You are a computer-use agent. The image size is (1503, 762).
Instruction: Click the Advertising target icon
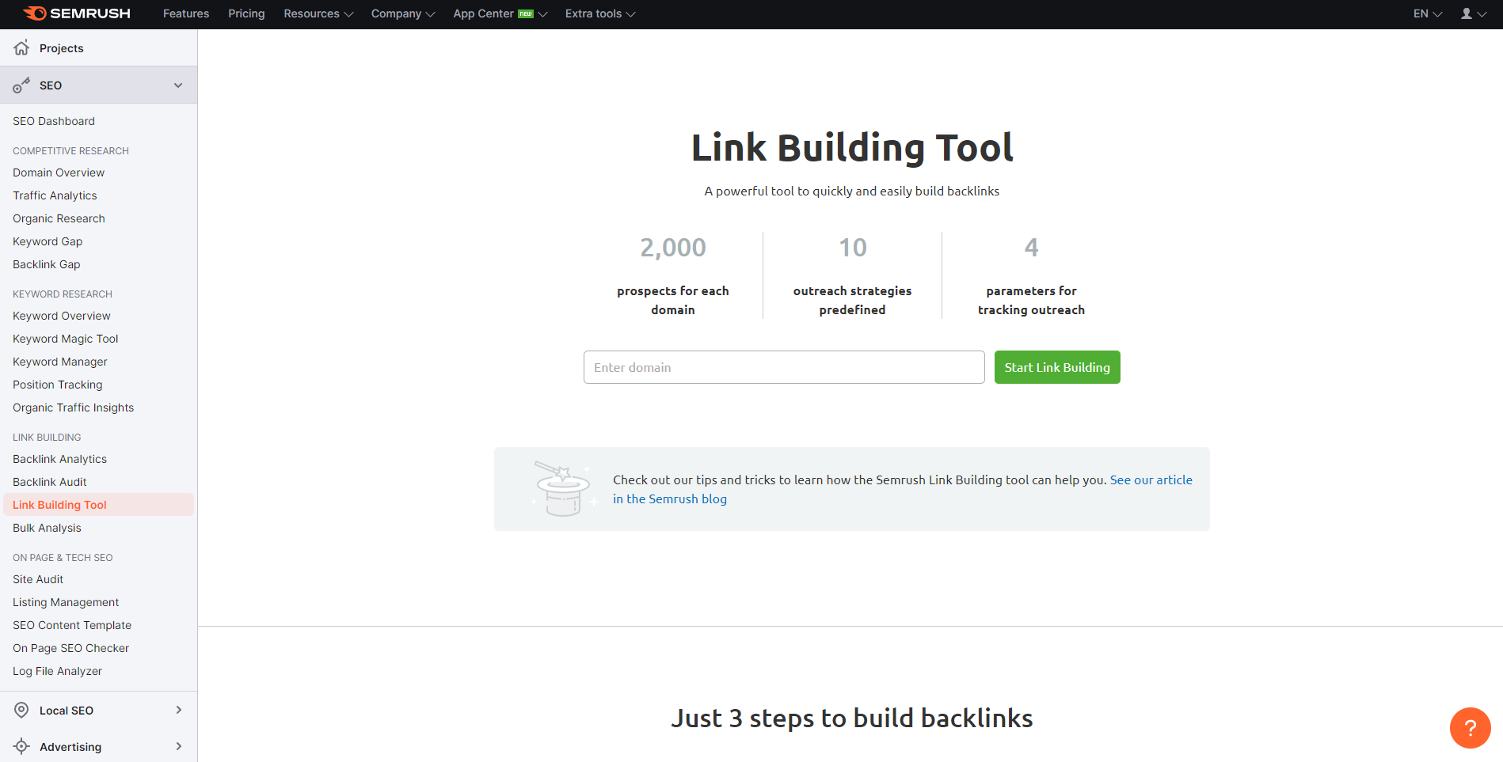click(x=21, y=746)
